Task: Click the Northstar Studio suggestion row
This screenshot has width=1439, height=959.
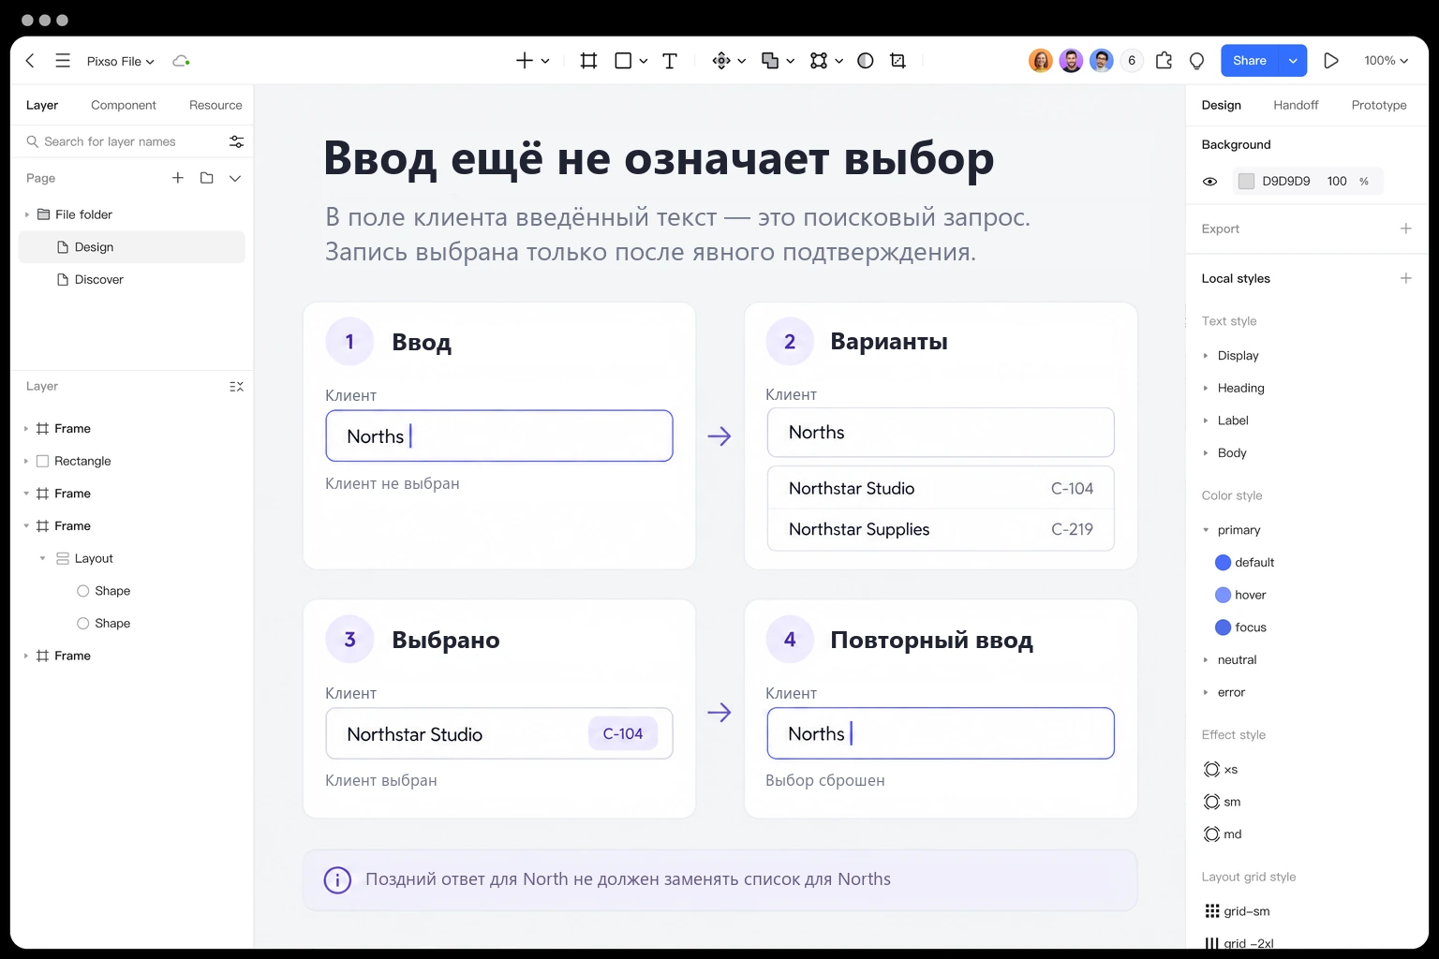Action: coord(941,489)
